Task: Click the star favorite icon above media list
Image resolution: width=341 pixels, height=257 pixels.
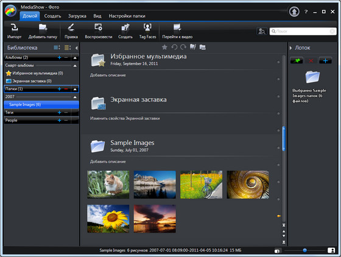Action: (x=164, y=47)
